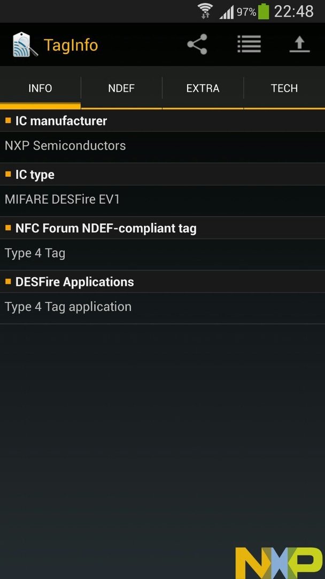Open the TECH tab
This screenshot has width=325, height=579.
tap(284, 88)
